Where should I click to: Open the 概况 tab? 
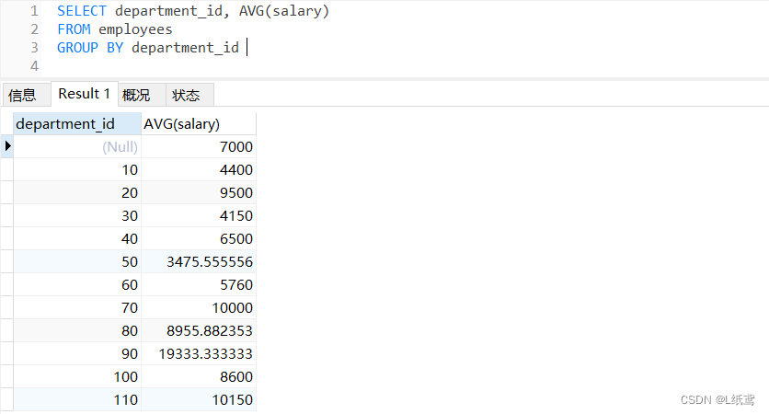tap(142, 95)
